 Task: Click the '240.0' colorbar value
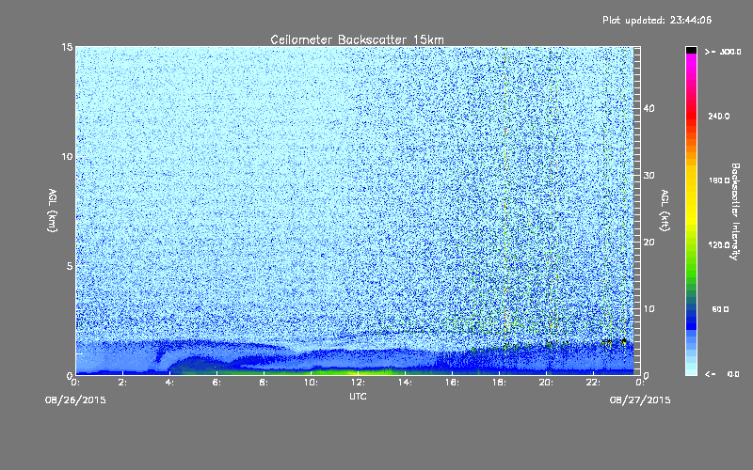coord(719,117)
